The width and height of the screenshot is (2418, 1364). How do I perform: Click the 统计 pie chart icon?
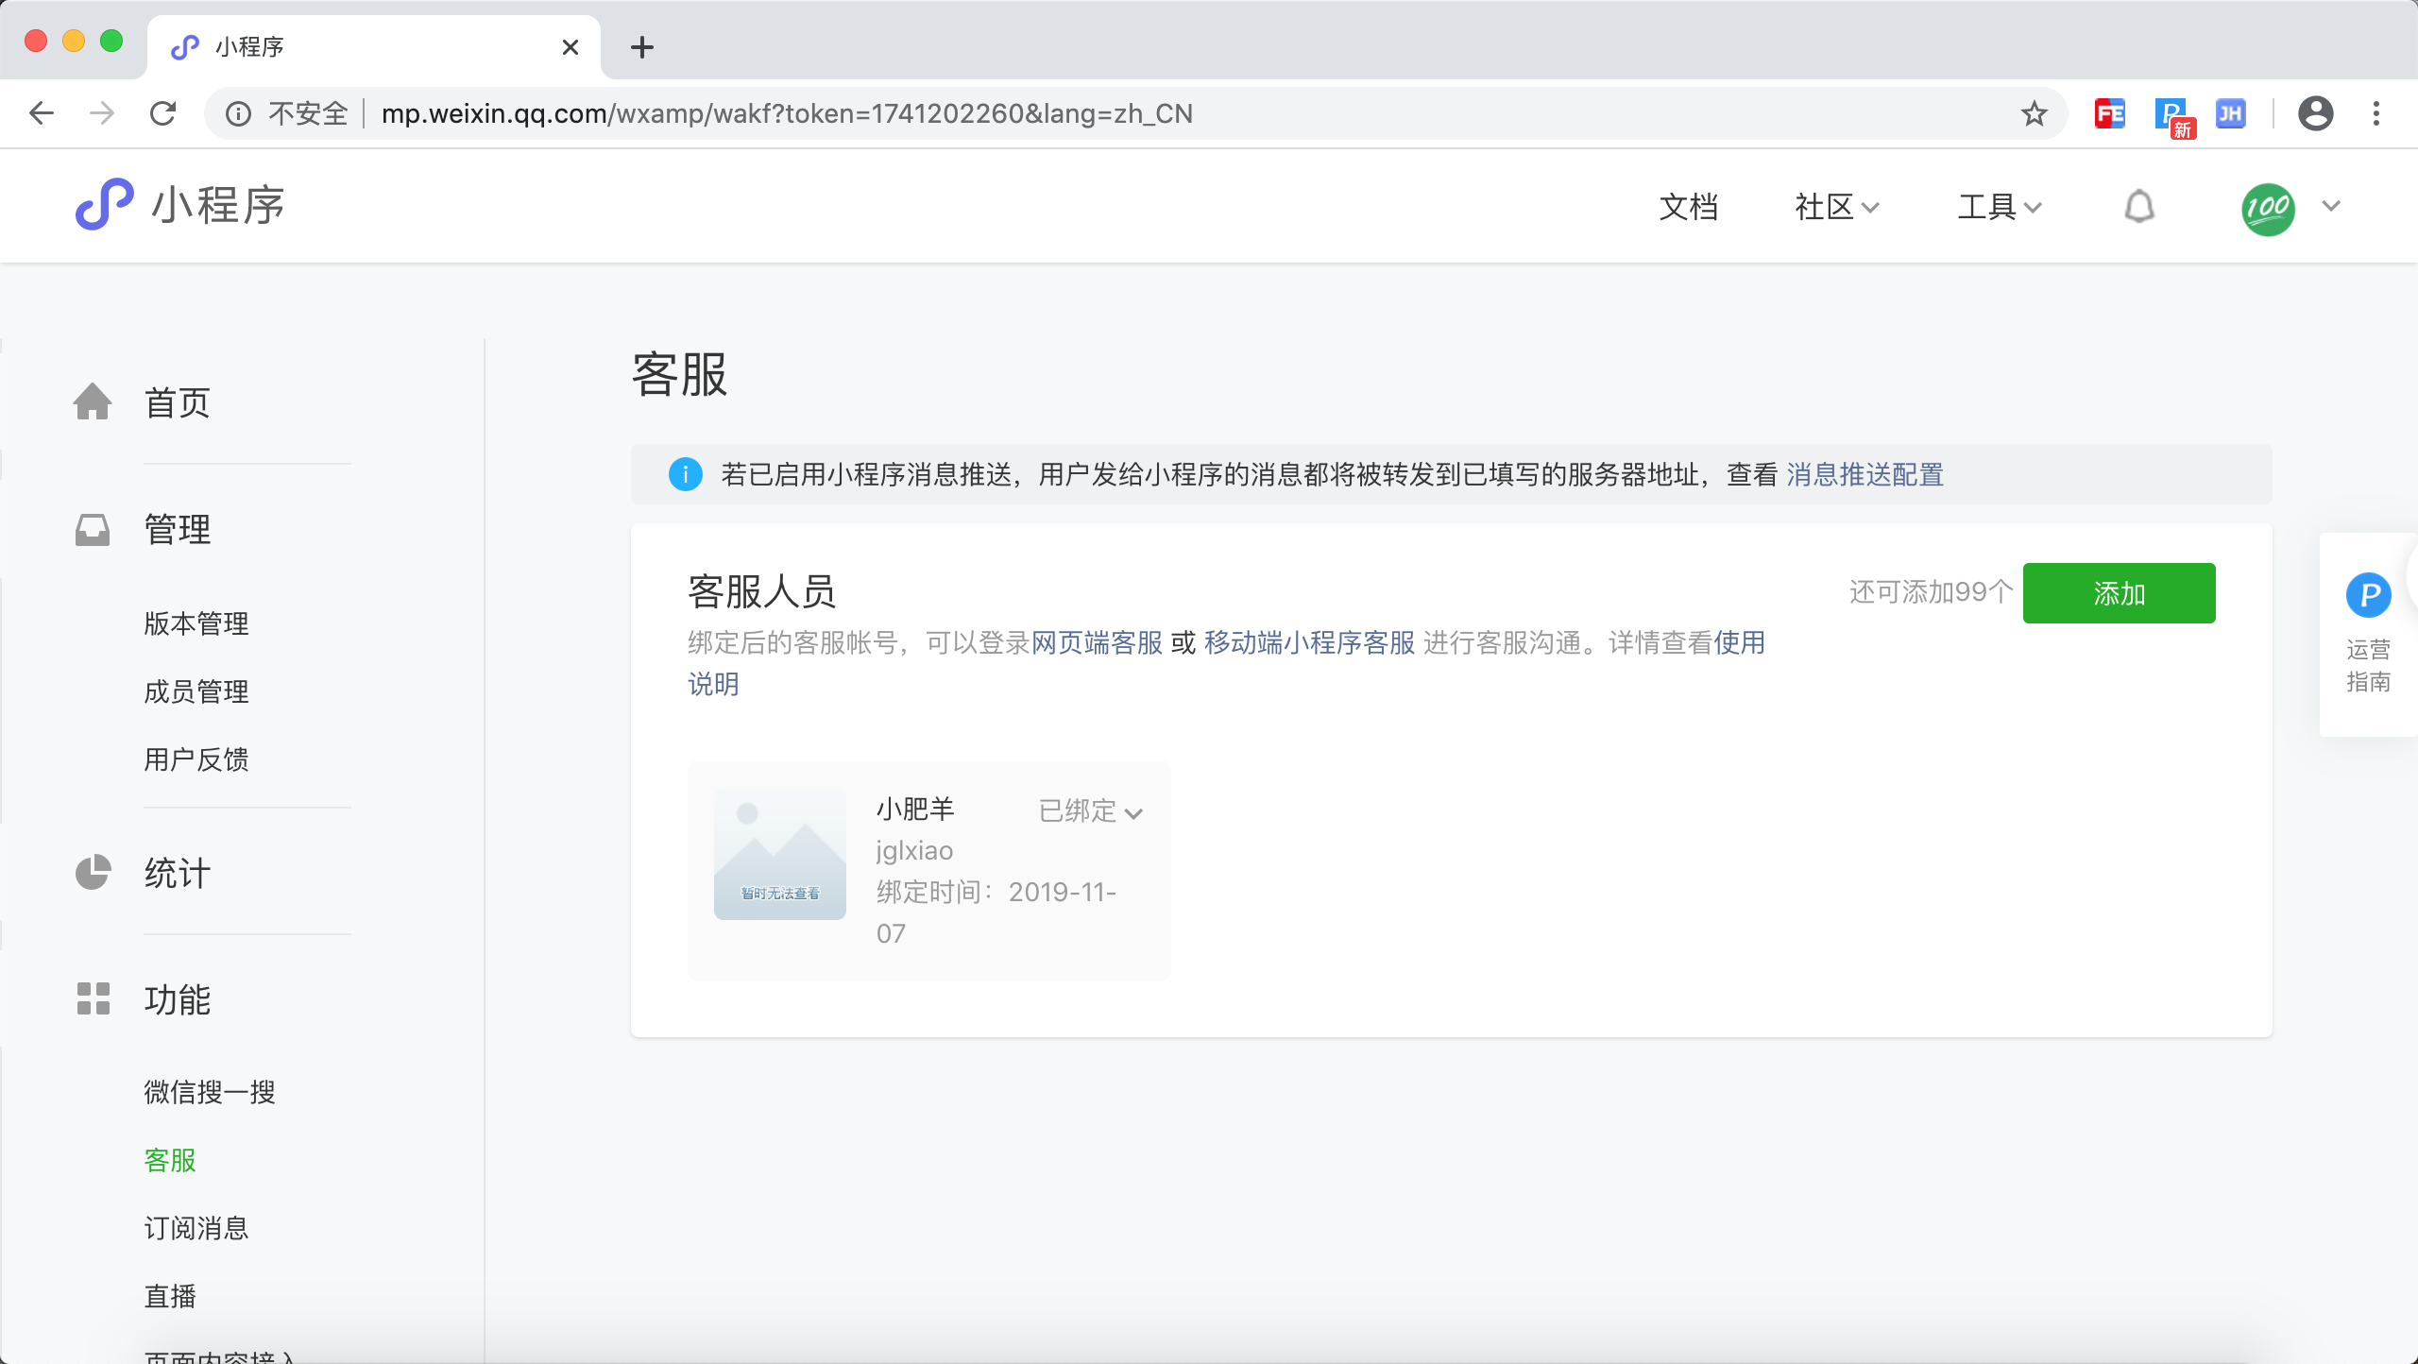point(93,872)
